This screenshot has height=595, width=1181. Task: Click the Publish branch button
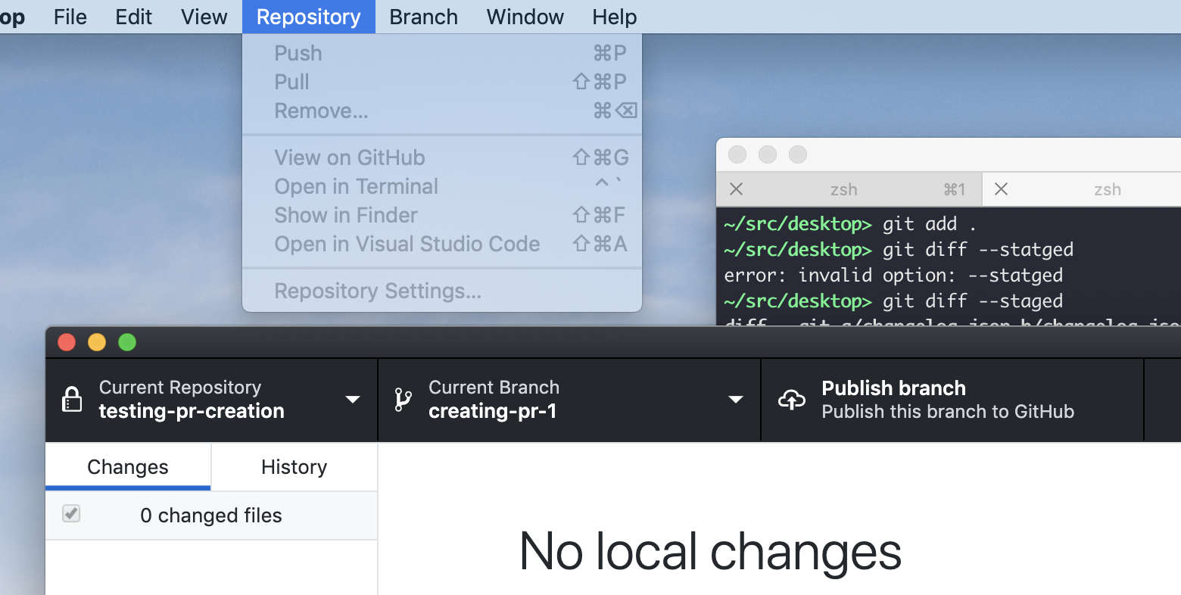point(893,399)
